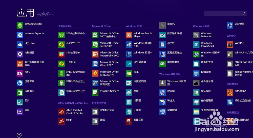Open 文件资源管理器 file explorer icon

tap(196, 112)
